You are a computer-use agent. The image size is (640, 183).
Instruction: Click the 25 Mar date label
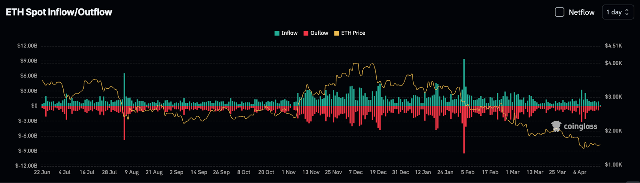tap(557, 172)
